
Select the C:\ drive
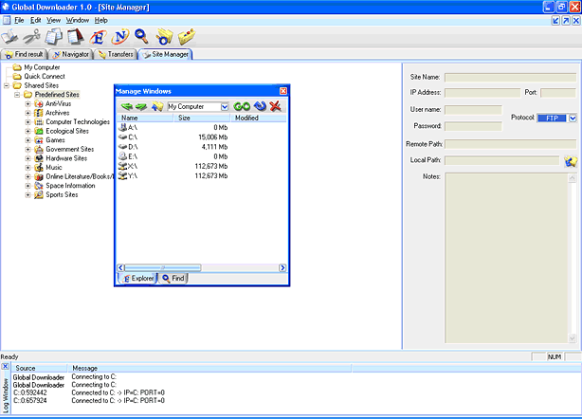pos(128,137)
